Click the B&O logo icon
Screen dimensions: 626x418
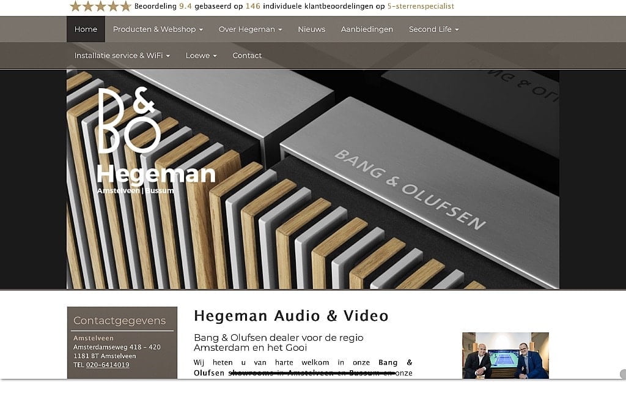click(130, 121)
